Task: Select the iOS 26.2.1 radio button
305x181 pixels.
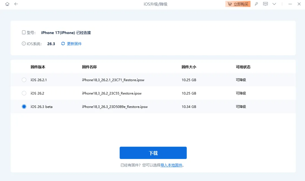Action: coord(24,80)
